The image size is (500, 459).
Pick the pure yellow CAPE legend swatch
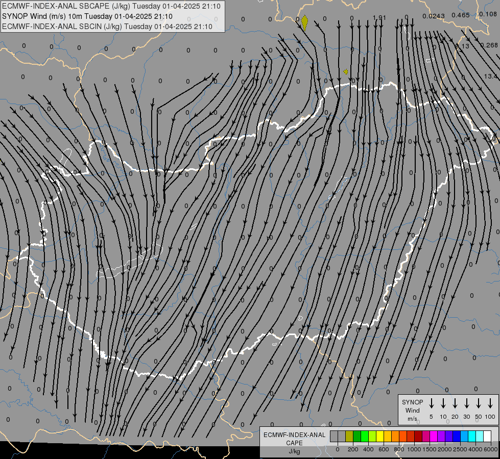point(380,436)
